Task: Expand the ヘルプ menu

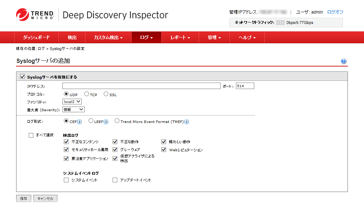Action: click(x=247, y=38)
